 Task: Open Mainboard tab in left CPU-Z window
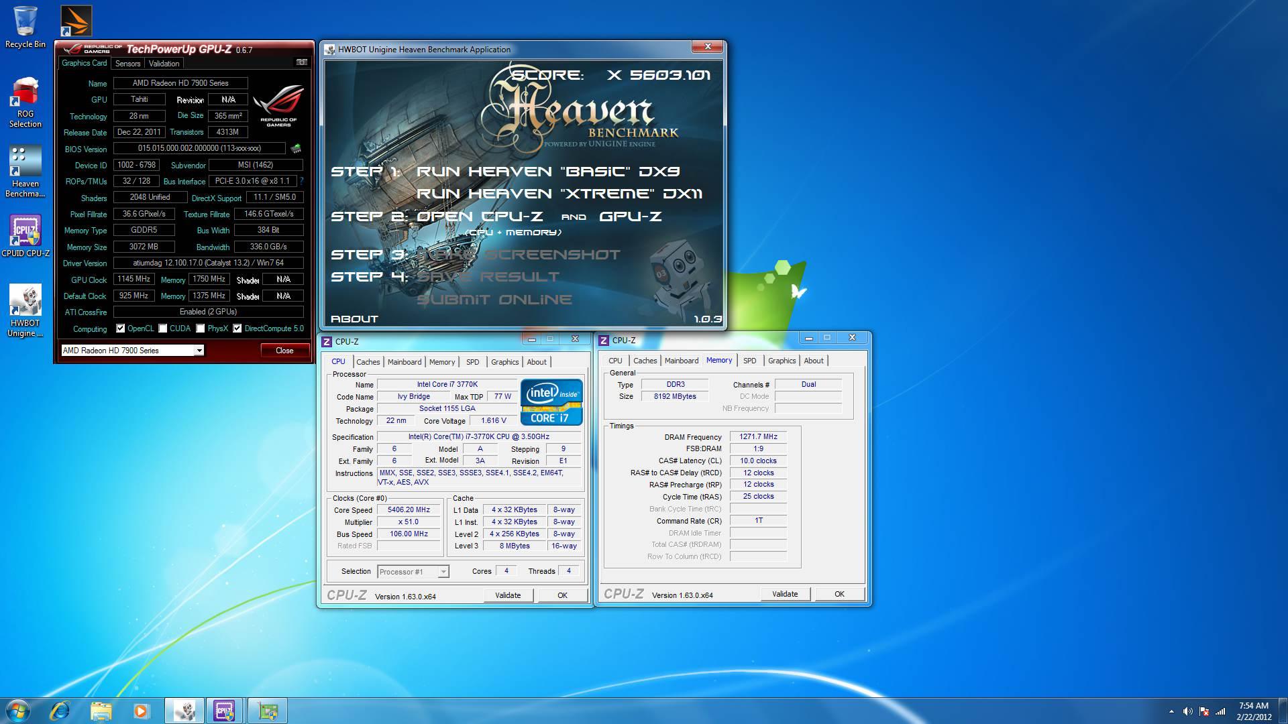click(405, 362)
